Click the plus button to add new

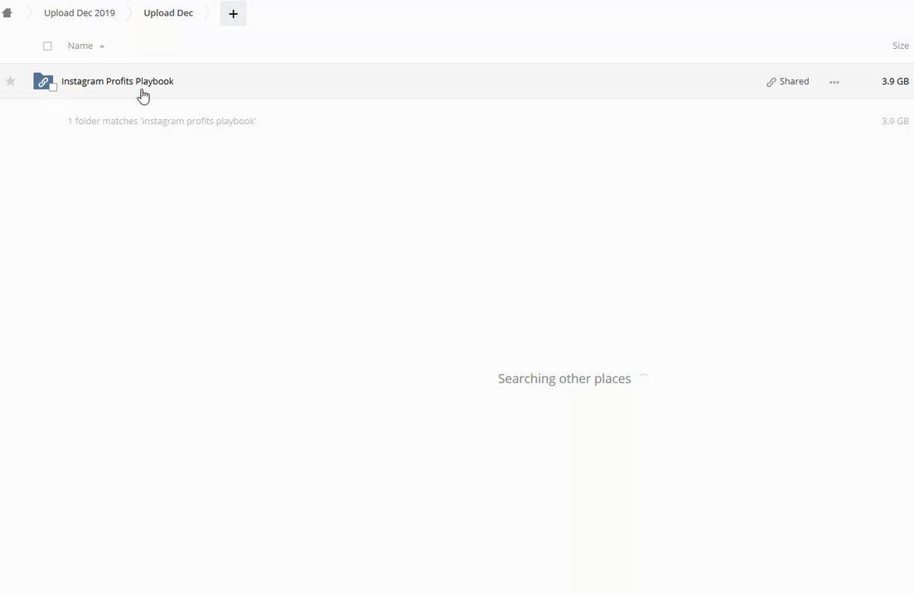(233, 14)
